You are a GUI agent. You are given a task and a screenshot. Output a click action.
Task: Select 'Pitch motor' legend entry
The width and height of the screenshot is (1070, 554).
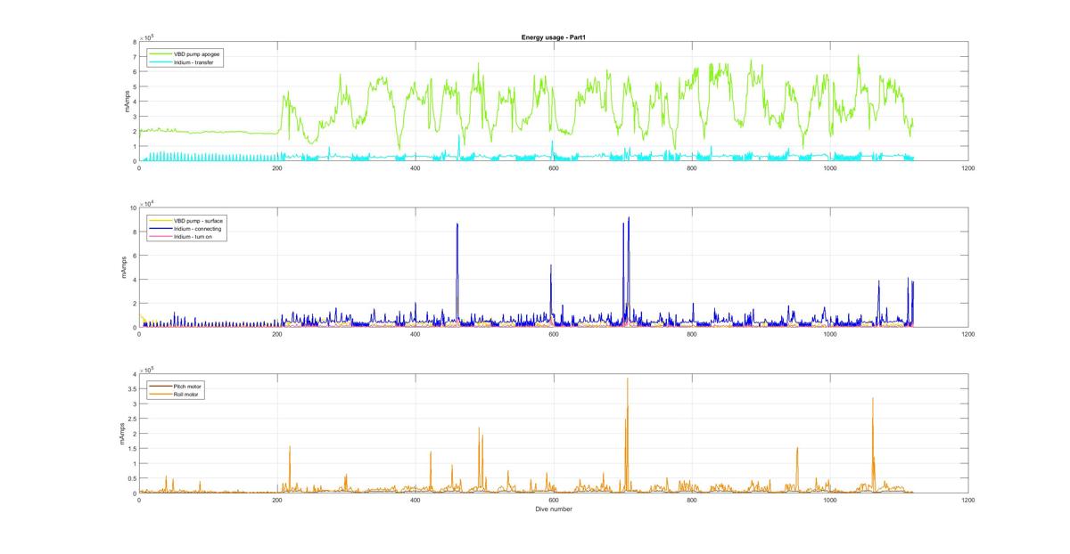[177, 386]
